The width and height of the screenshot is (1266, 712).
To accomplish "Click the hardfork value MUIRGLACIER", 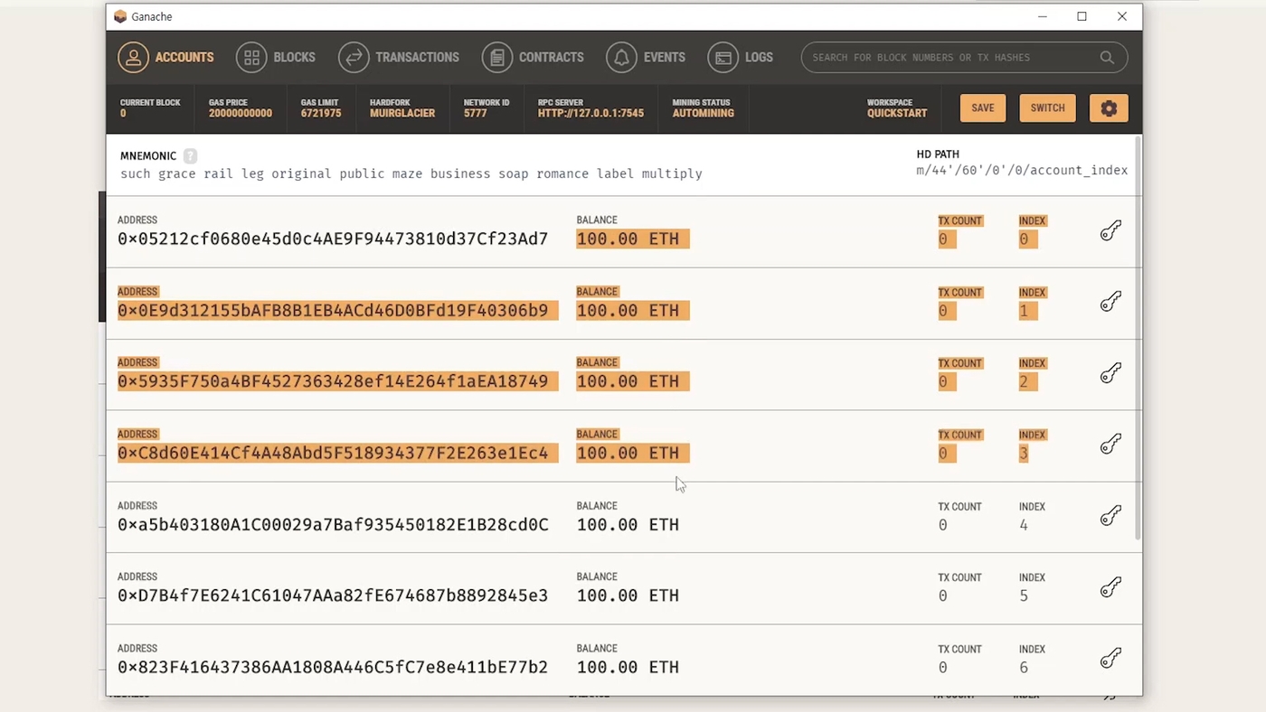I will click(x=402, y=114).
